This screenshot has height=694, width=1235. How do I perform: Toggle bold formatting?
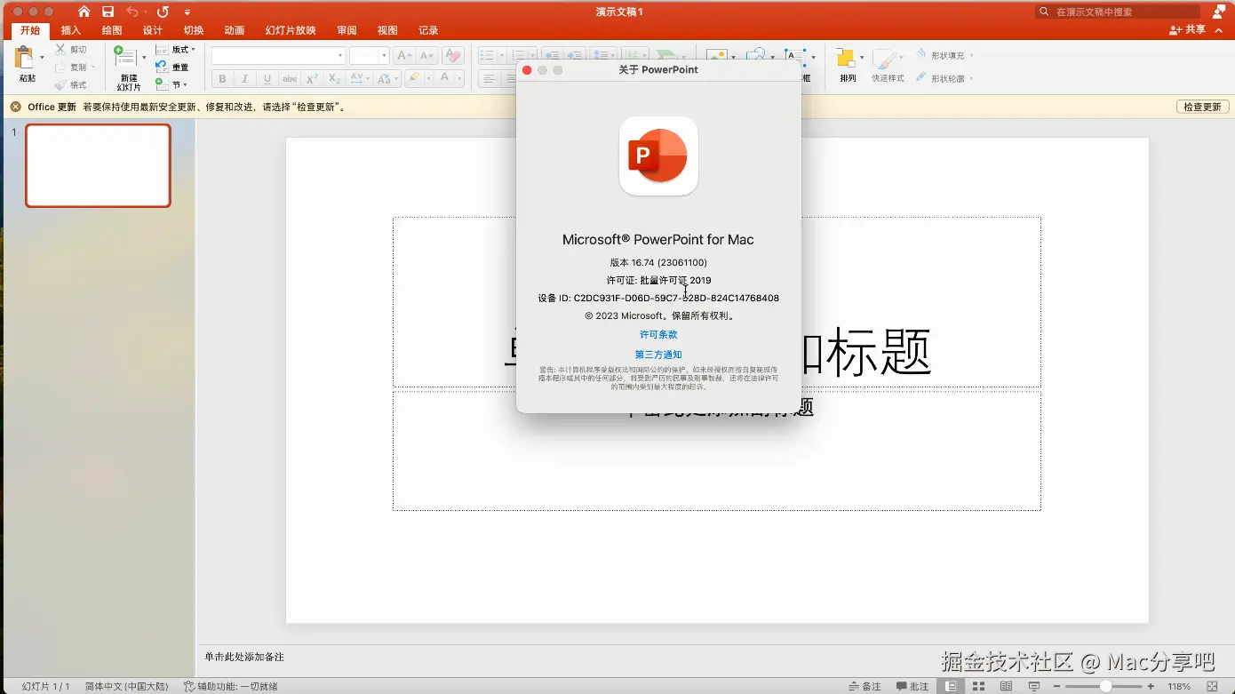(222, 79)
